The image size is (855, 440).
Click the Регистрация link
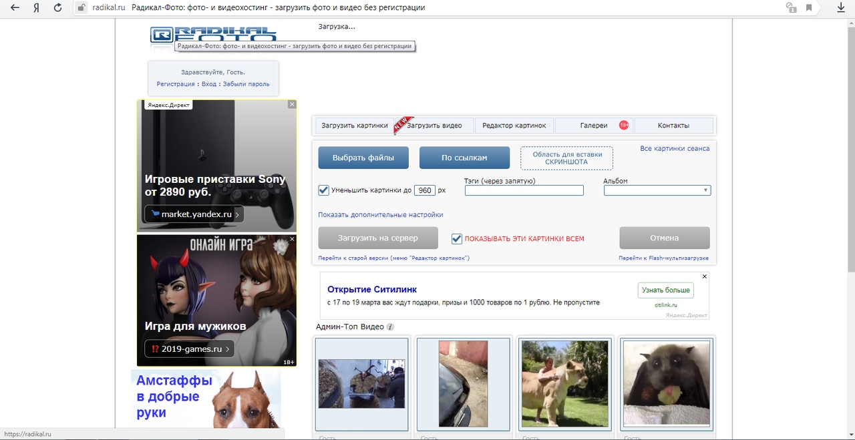pos(176,84)
